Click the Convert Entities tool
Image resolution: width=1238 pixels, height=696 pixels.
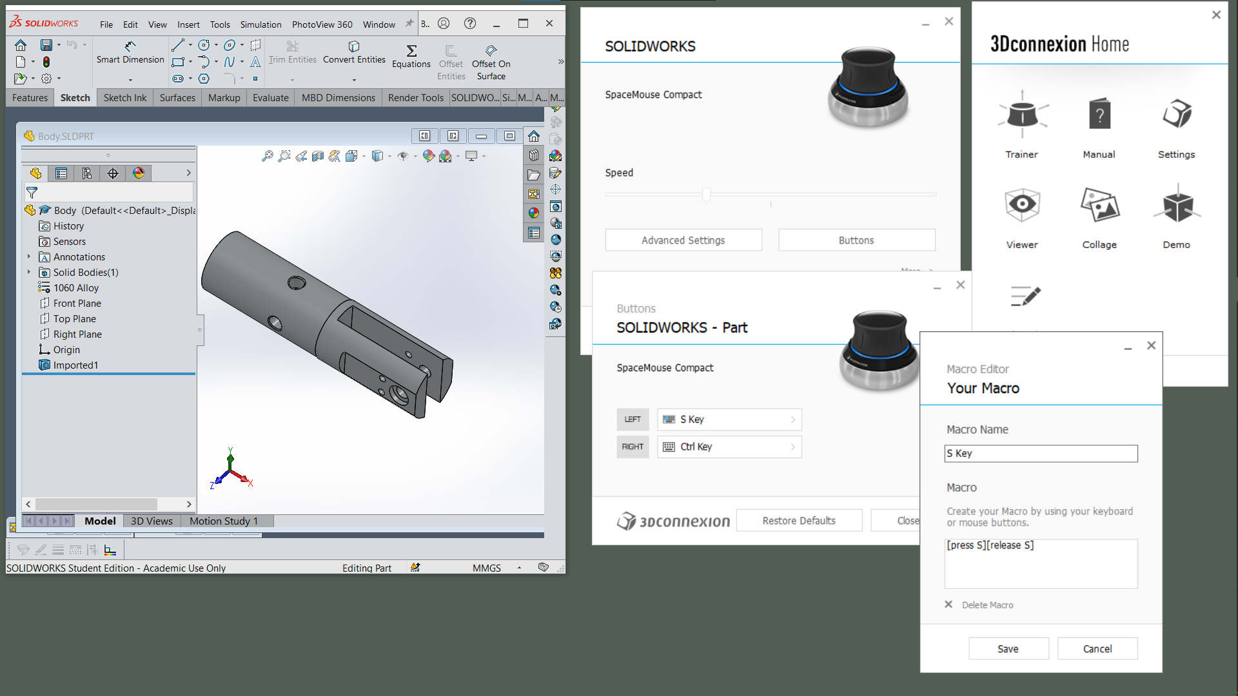tap(354, 53)
